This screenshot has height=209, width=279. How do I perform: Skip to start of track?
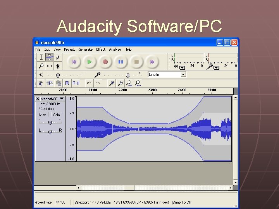[x=74, y=62]
